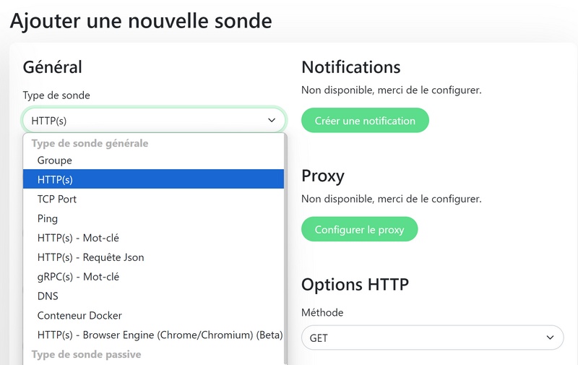Viewport: 578px width, 365px height.
Task: Click Configurer le proxy button
Action: (359, 230)
